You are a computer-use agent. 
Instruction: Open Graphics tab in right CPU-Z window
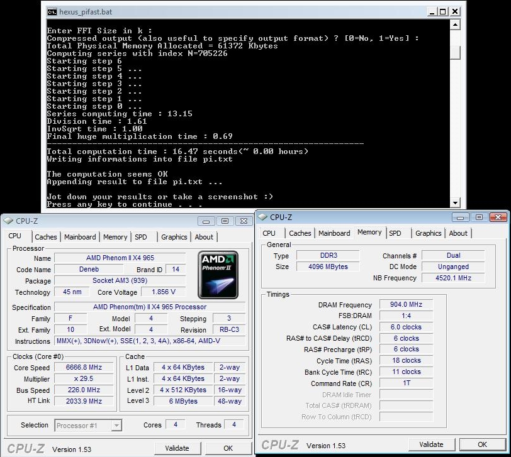point(428,233)
